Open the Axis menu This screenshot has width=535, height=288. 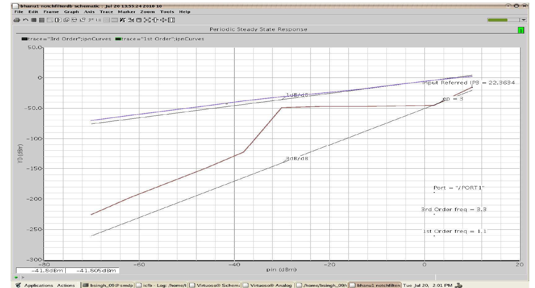coord(89,12)
